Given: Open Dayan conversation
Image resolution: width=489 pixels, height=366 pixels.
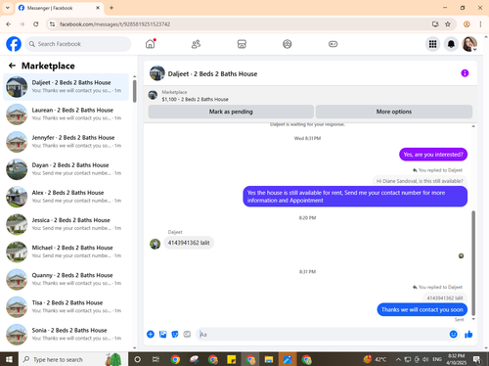Looking at the screenshot, I should pos(66,169).
